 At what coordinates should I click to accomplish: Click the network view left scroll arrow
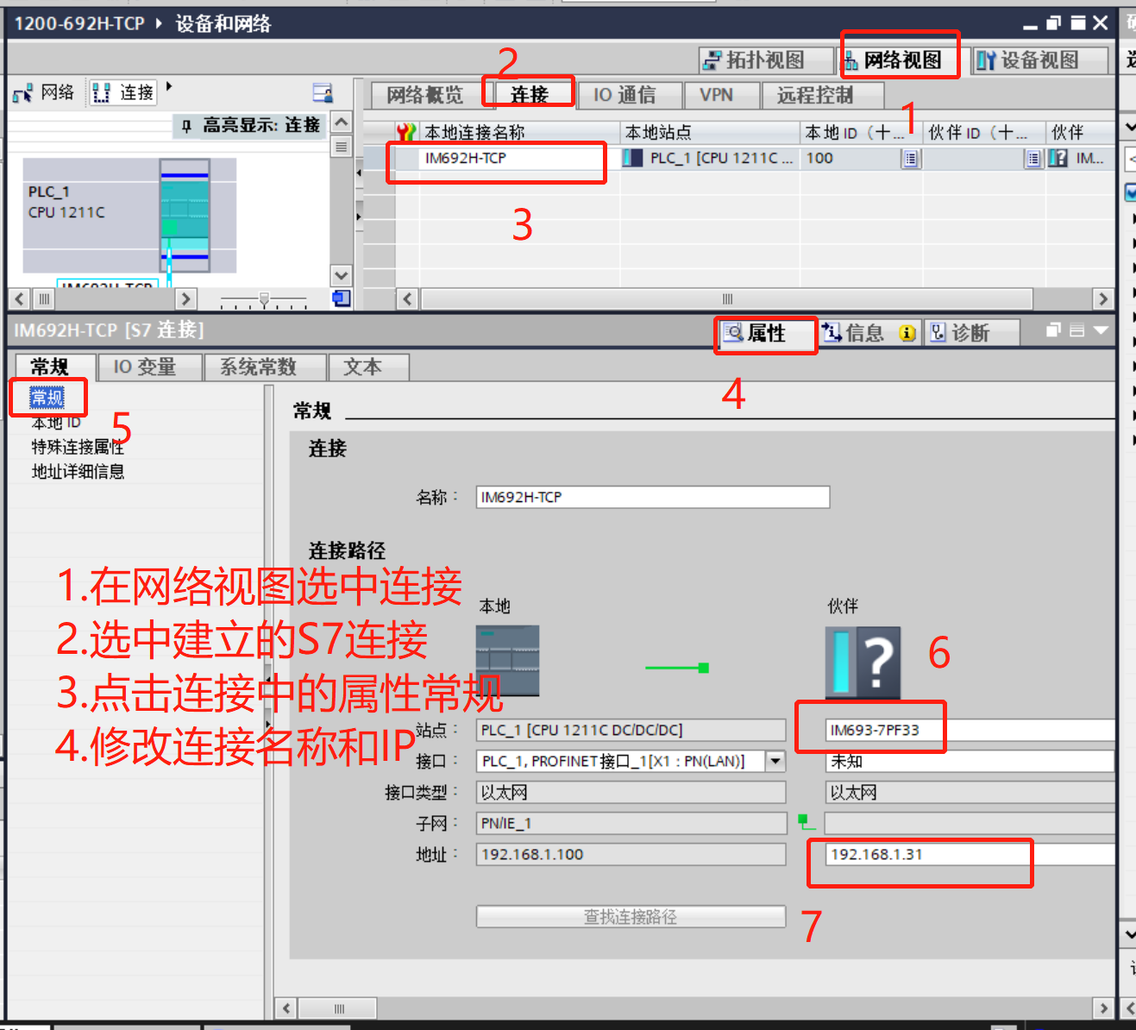[x=21, y=299]
